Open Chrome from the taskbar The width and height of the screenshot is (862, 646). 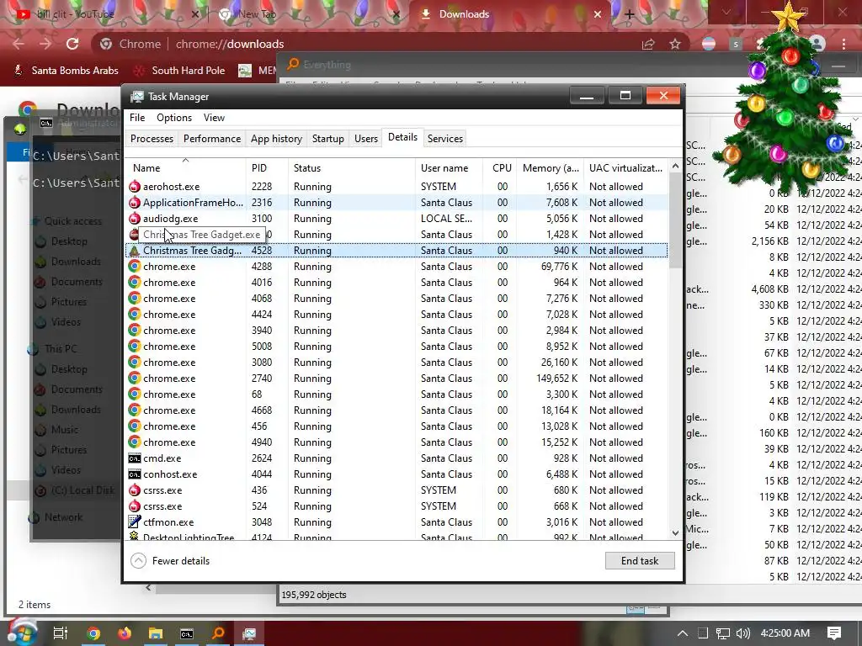tap(93, 633)
